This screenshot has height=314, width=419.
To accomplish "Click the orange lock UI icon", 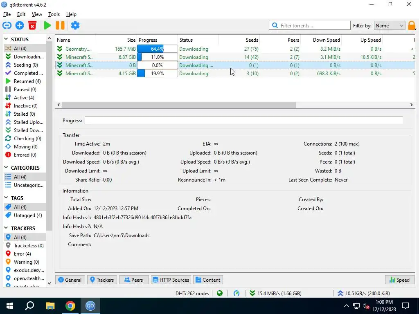I will [411, 25].
